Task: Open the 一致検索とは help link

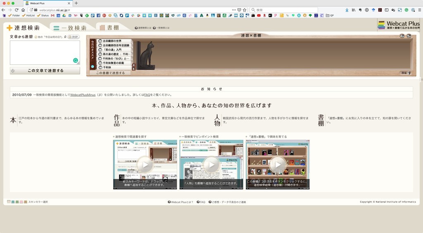Action: 161,28
